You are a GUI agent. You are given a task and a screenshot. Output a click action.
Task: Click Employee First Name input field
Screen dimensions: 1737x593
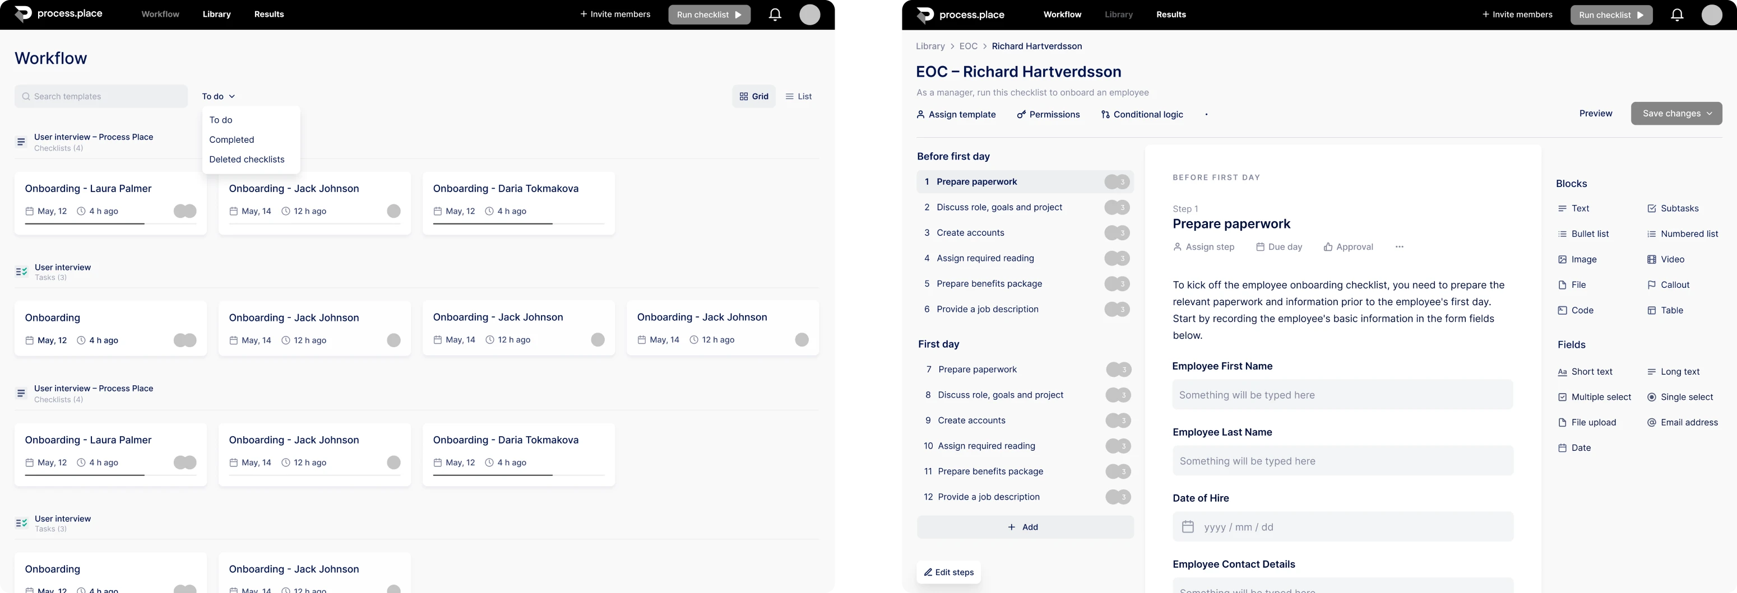pos(1342,394)
